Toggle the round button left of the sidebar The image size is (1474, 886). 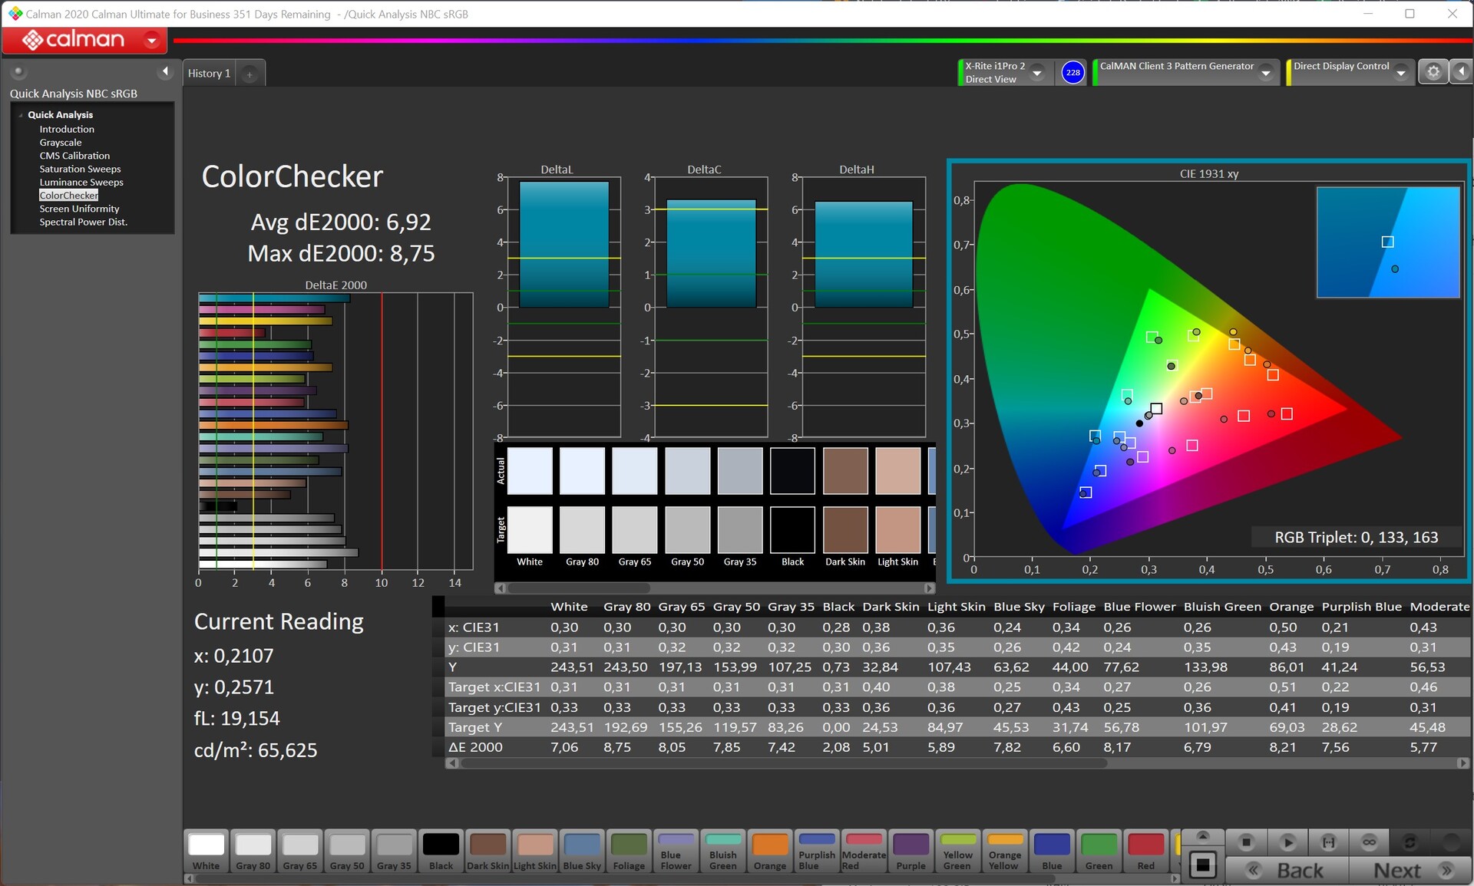[18, 72]
